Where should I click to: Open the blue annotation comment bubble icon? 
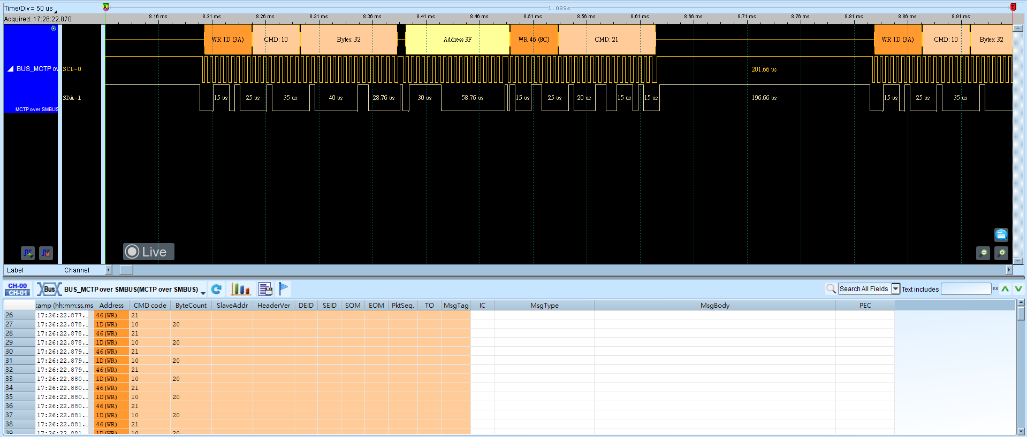[x=1001, y=235]
